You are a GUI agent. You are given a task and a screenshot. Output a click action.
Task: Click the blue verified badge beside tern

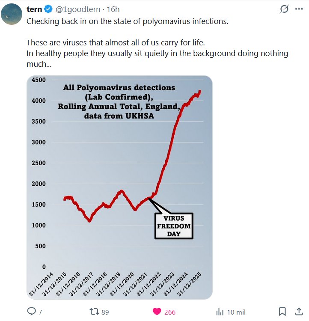(49, 9)
